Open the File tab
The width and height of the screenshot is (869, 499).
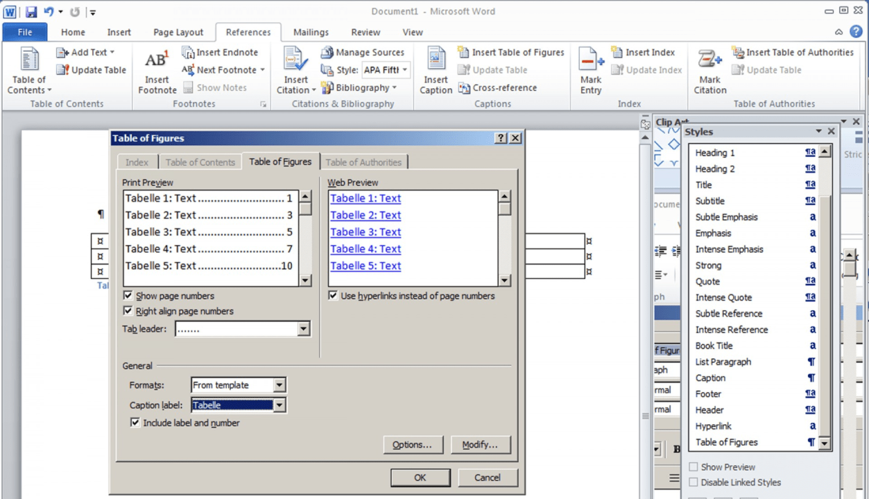pyautogui.click(x=25, y=32)
